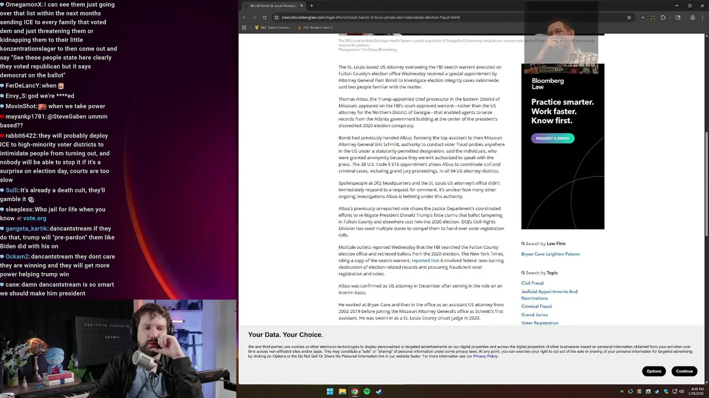This screenshot has width=709, height=398.
Task: Click the 'Search by Topic' heading
Action: click(x=540, y=273)
